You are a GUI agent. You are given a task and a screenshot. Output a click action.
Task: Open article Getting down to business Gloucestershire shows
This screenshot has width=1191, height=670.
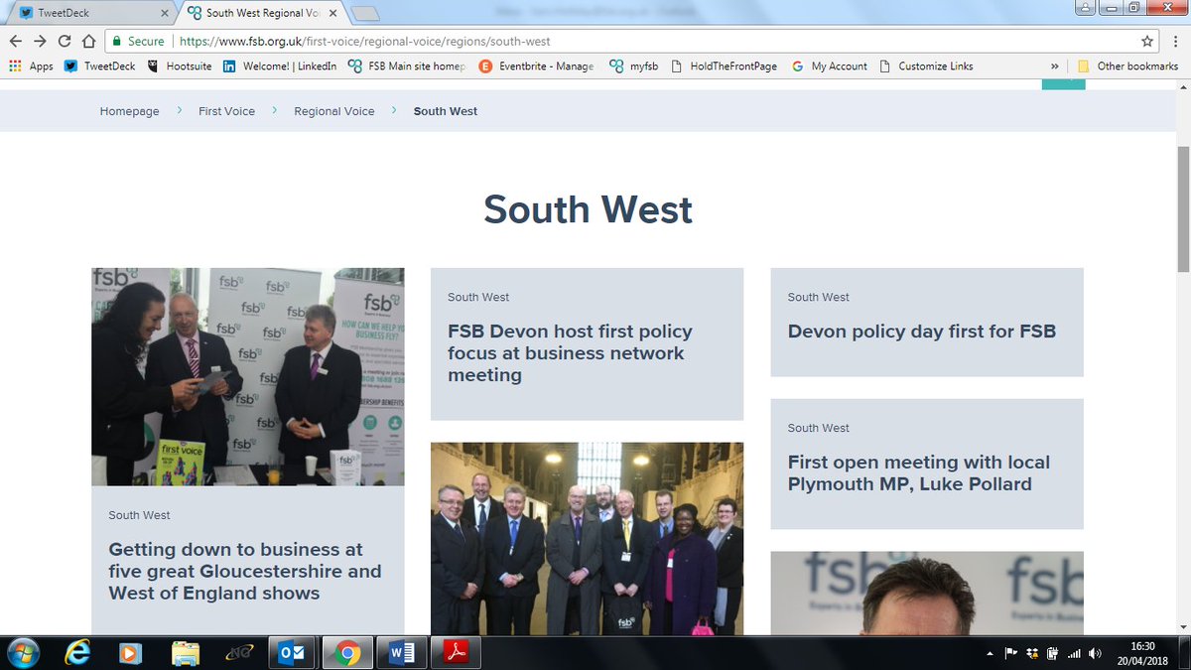pyautogui.click(x=245, y=572)
